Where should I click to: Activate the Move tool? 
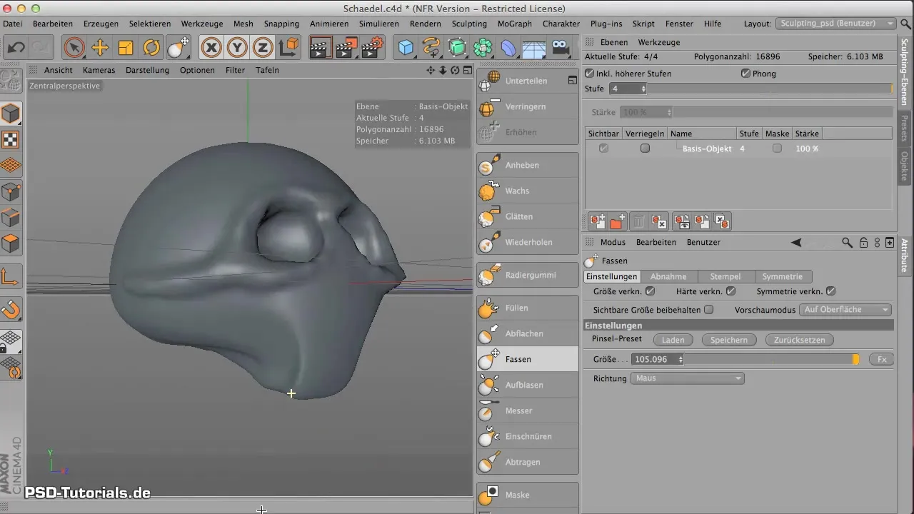(100, 48)
